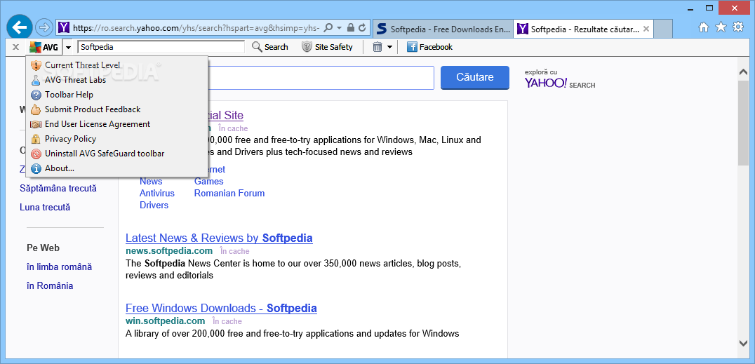Click the AVG toolbar trash can icon
Screen dimensions: 755x364
point(378,47)
